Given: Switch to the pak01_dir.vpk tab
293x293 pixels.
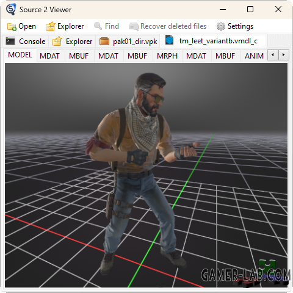Looking at the screenshot, I should click(128, 42).
